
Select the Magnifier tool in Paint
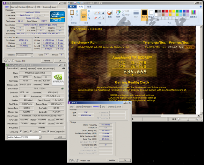(103, 18)
